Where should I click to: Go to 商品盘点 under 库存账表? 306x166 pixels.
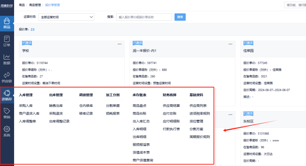[139, 105]
